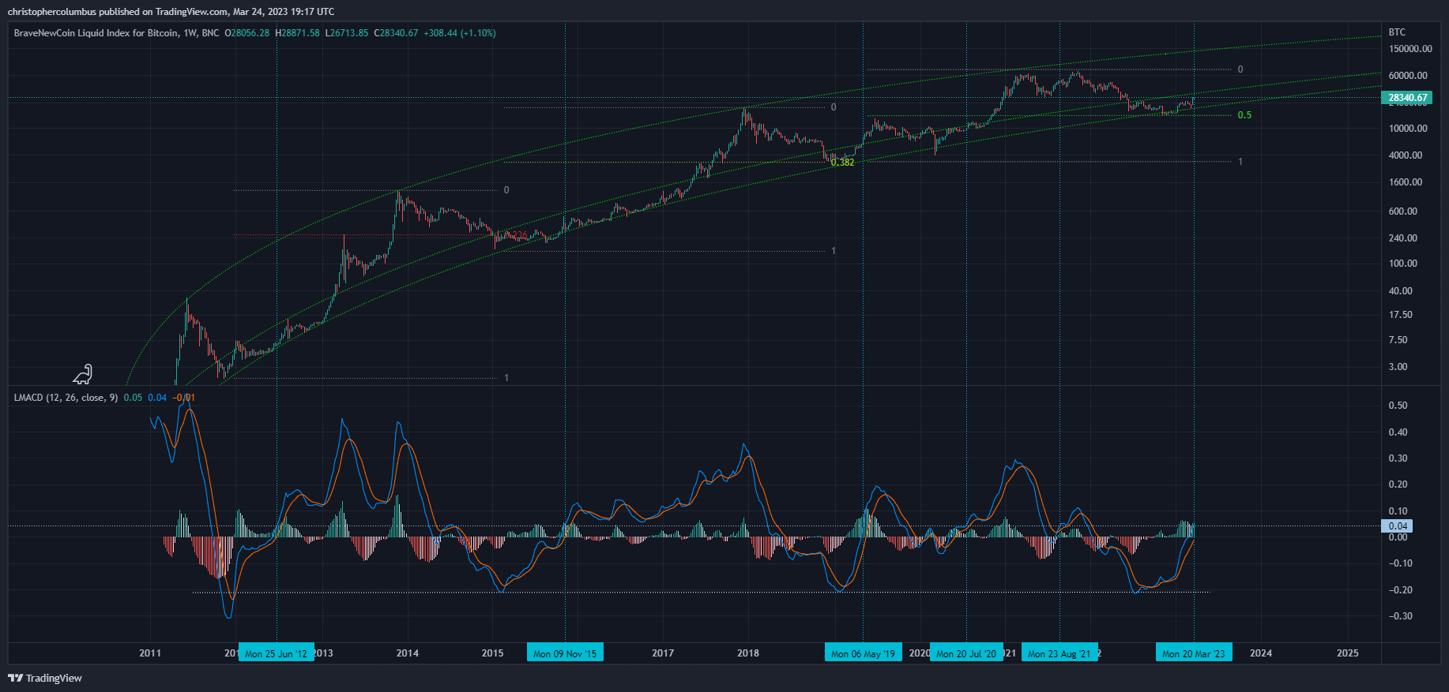This screenshot has width=1449, height=692.
Task: Click the 2014 year label on time axis
Action: 408,653
